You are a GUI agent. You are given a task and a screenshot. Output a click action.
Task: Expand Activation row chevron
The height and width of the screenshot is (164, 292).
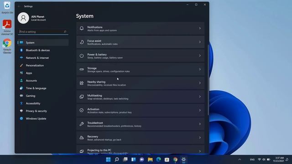[200, 110]
